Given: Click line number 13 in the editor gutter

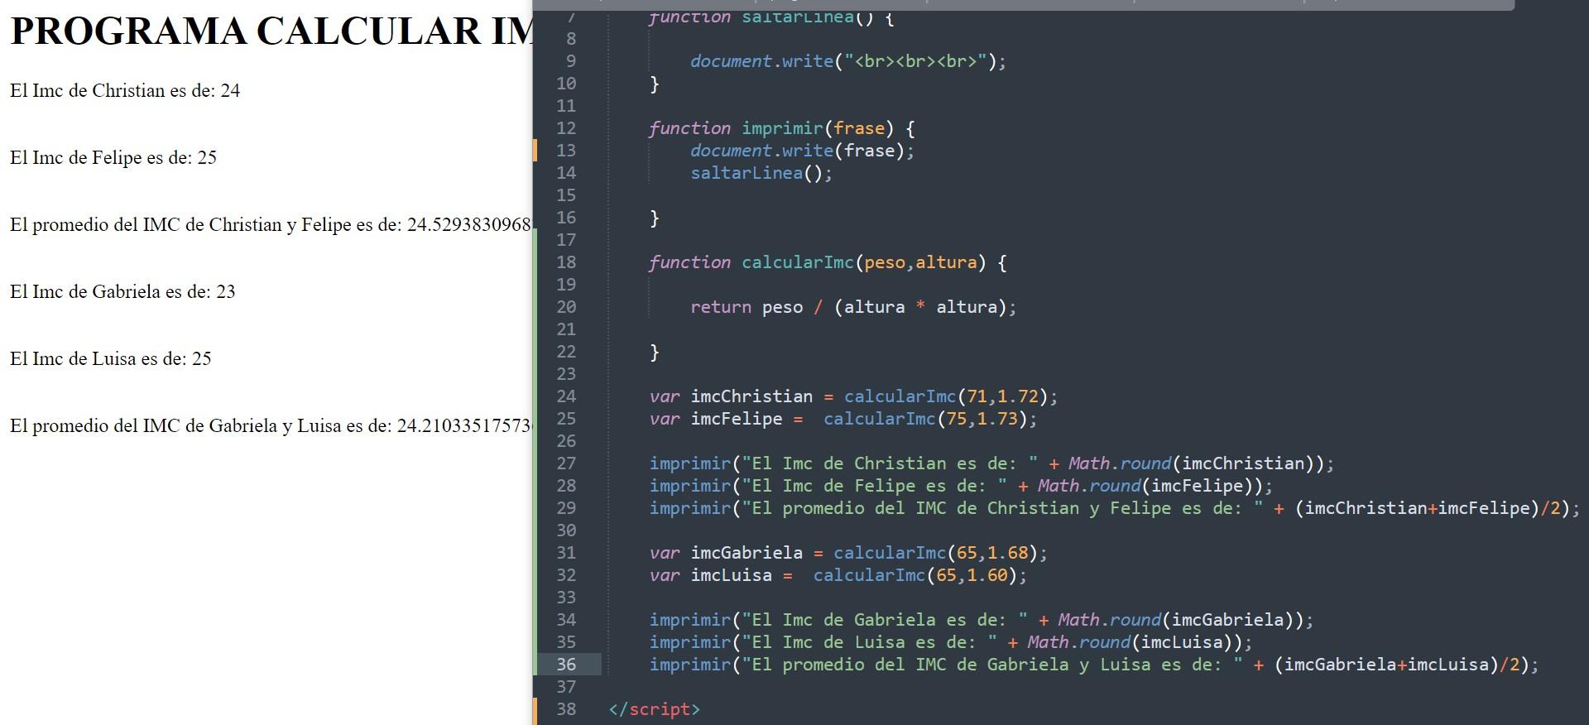Looking at the screenshot, I should pos(566,151).
